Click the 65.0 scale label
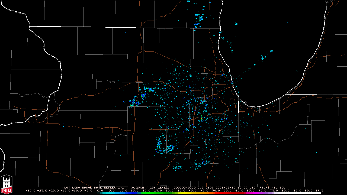347x195 pixels. click(x=251, y=190)
